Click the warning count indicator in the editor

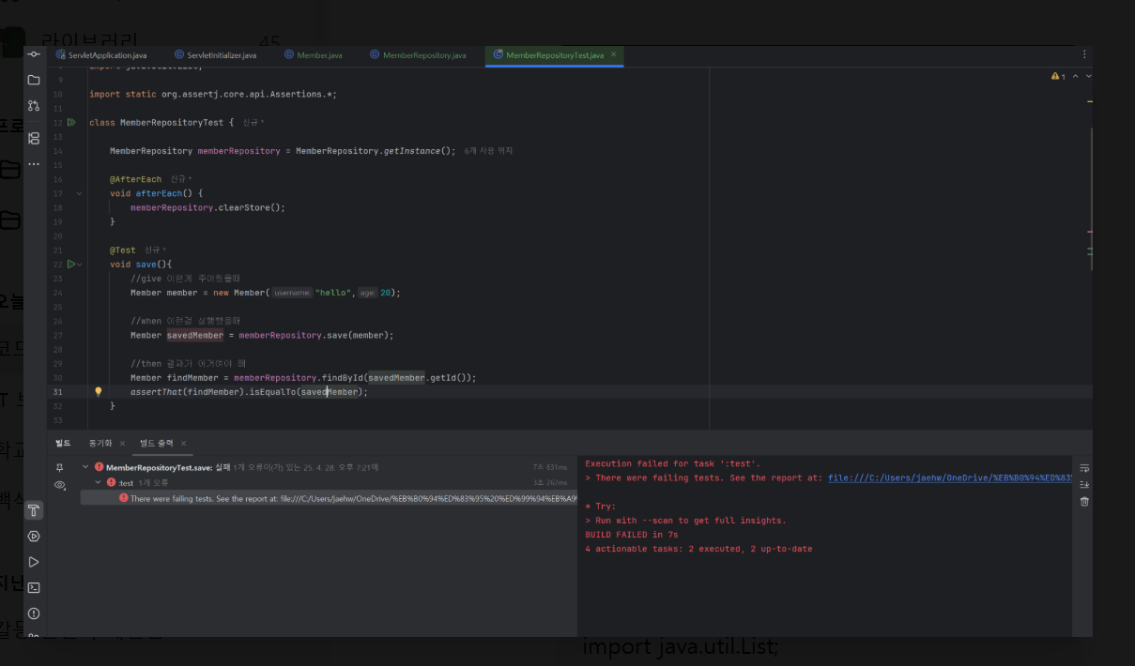pos(1059,76)
